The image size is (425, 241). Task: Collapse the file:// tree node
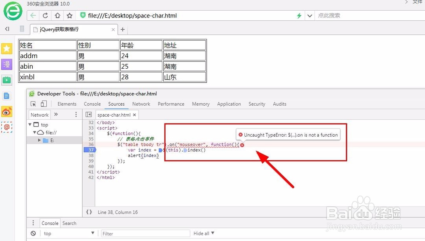click(35, 132)
